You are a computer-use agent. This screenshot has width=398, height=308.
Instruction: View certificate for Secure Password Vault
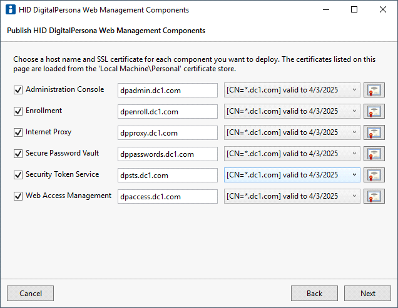click(x=374, y=154)
